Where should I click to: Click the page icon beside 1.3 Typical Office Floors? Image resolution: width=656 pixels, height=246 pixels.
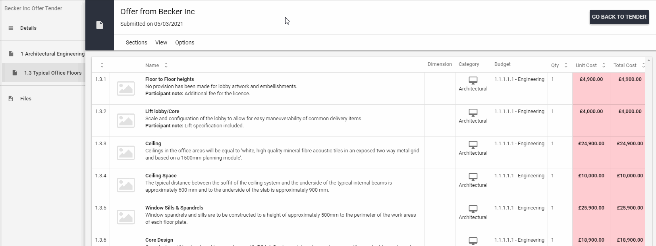(15, 73)
